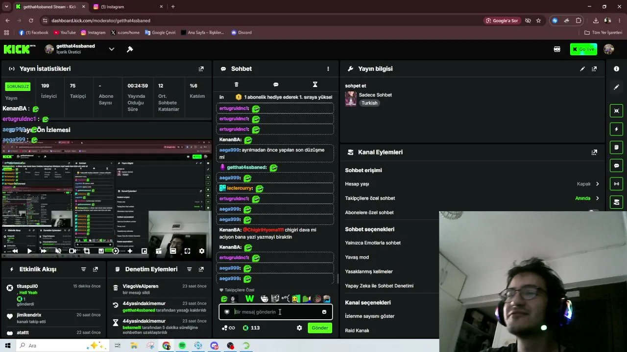
Task: Expand the Takipçilere özel sohbet setting
Action: pos(597,198)
